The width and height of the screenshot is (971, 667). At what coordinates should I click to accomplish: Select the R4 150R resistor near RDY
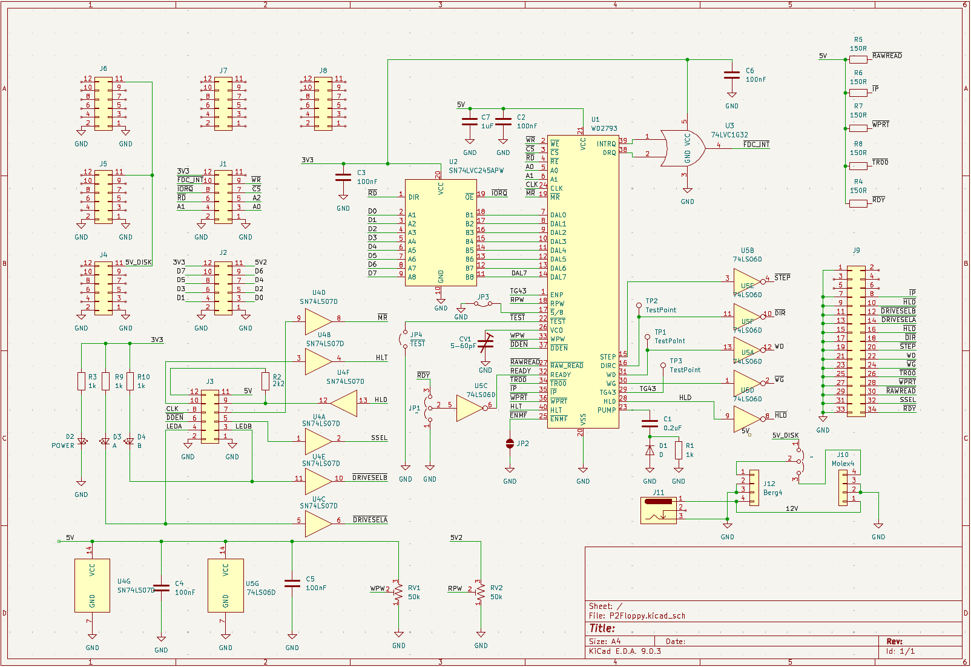click(x=858, y=203)
